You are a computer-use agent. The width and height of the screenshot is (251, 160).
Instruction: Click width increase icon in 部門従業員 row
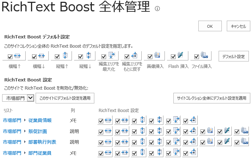coord(108,153)
